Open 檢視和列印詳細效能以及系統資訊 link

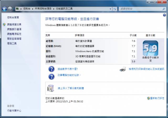click(146, 69)
